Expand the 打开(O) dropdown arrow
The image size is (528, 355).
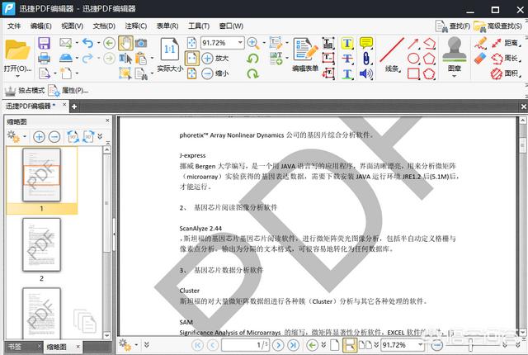(17, 77)
